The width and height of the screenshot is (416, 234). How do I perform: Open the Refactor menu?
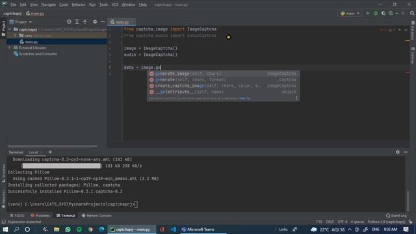(x=79, y=5)
